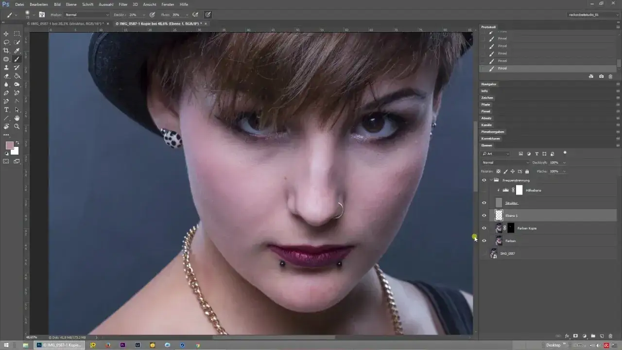Click the foreground color swatch
Viewport: 622px width, 350px height.
tap(10, 144)
